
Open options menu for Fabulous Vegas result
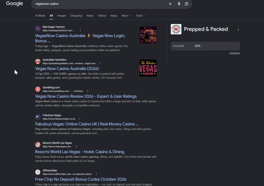coord(80,119)
